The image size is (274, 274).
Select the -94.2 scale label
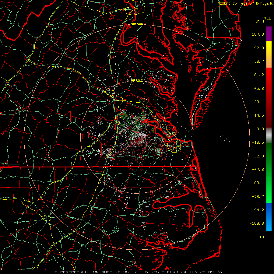[258, 210]
